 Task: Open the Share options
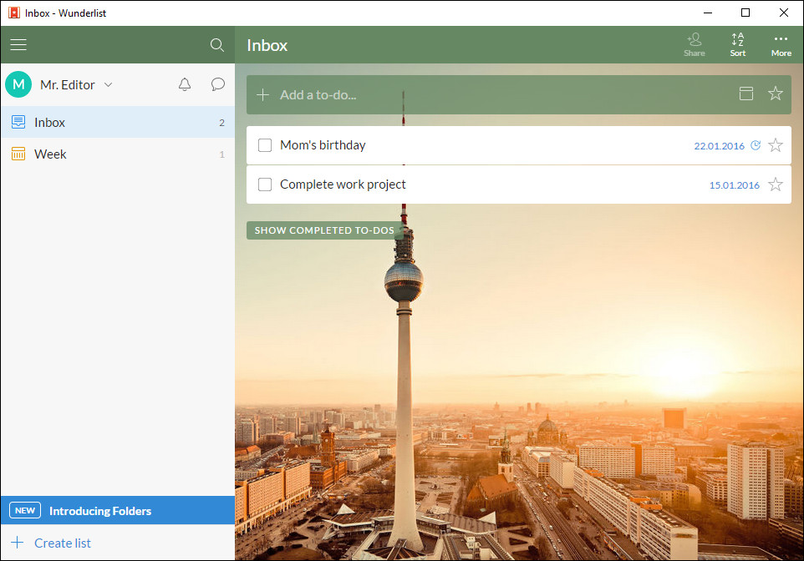pyautogui.click(x=695, y=43)
